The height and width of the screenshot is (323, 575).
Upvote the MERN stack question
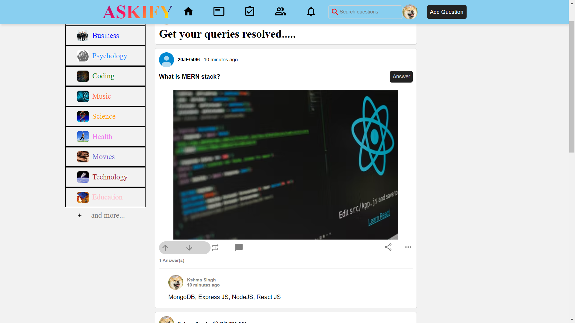click(165, 248)
